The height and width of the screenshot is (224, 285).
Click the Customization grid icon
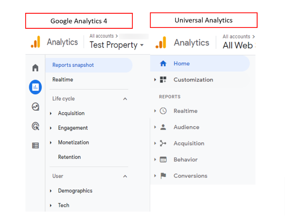(163, 80)
